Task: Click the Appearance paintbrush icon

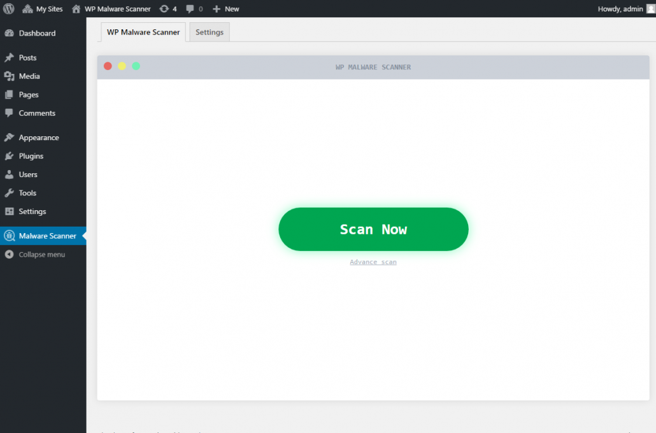Action: 9,137
